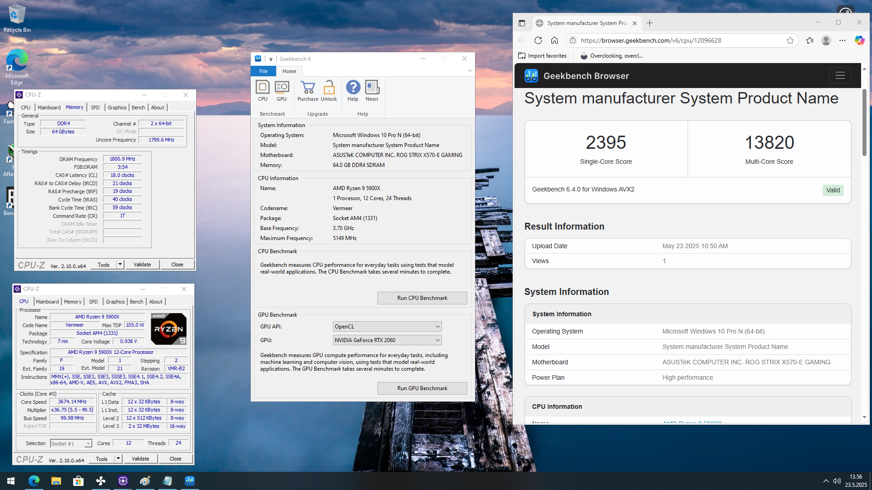The width and height of the screenshot is (872, 490).
Task: Click Run CPU Benchmark button
Action: click(422, 298)
